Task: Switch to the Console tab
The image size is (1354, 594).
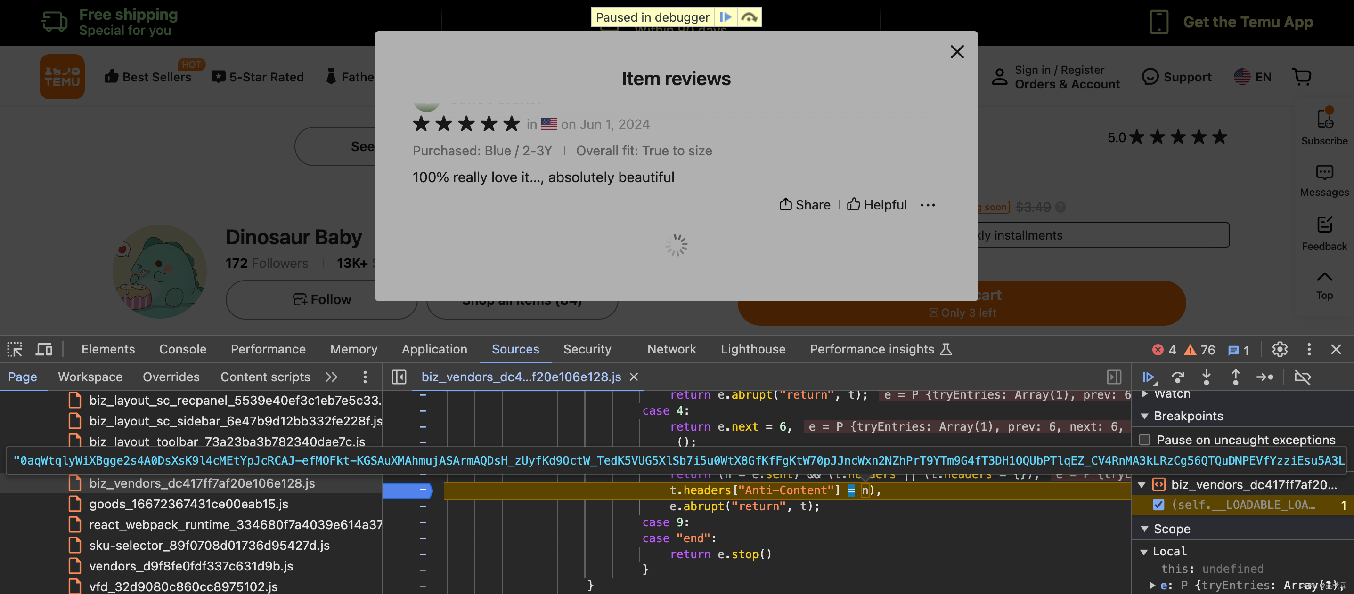Action: pos(183,349)
